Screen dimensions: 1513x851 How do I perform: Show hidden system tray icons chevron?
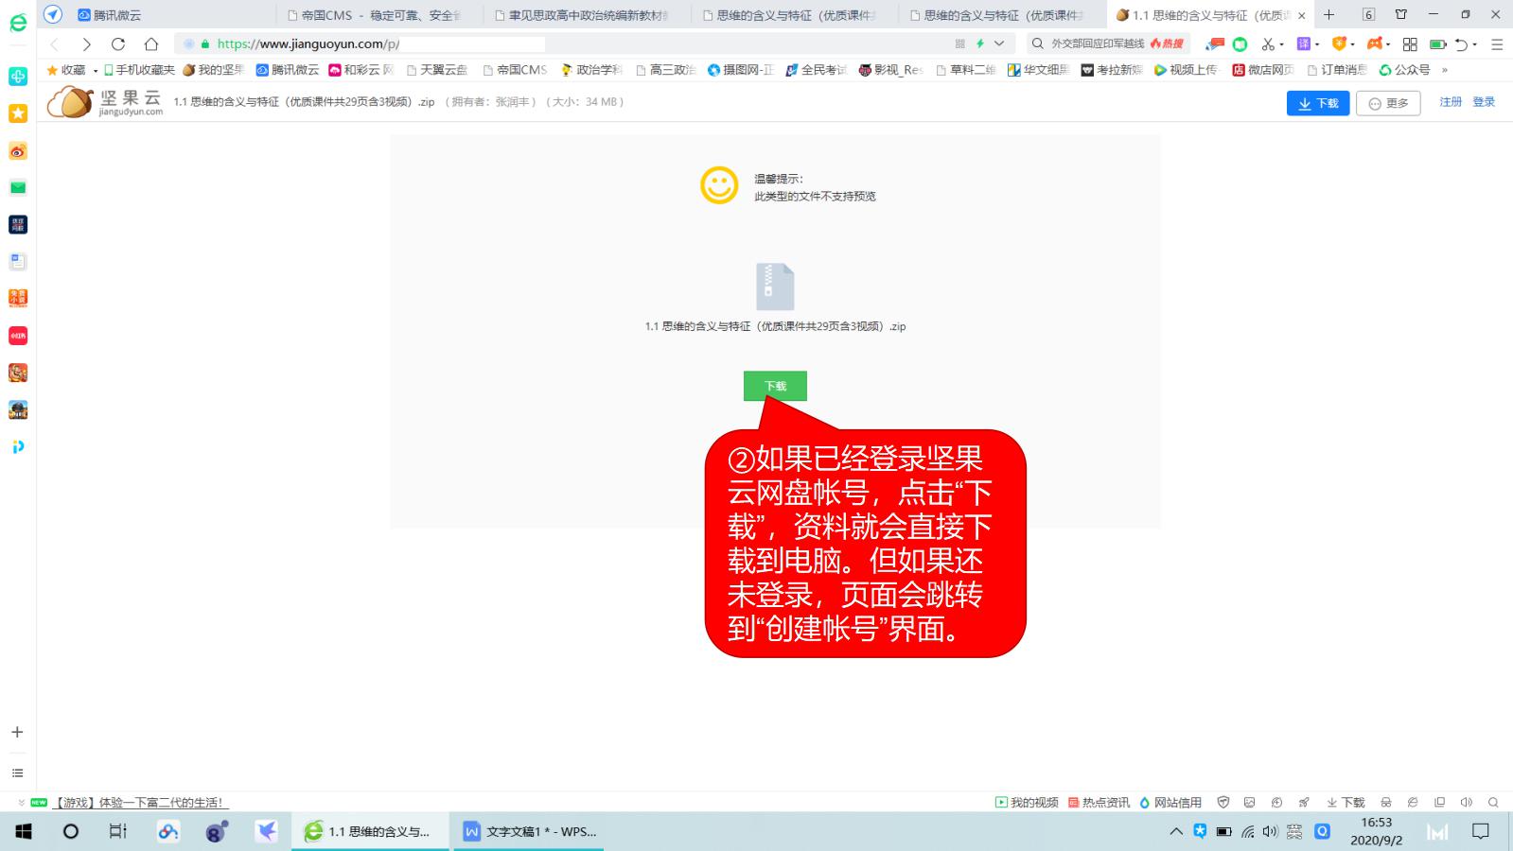pyautogui.click(x=1176, y=832)
